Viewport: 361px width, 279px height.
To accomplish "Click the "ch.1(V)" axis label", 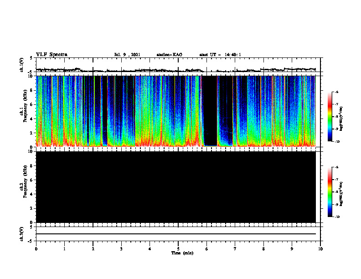I will pyautogui.click(x=22, y=65).
